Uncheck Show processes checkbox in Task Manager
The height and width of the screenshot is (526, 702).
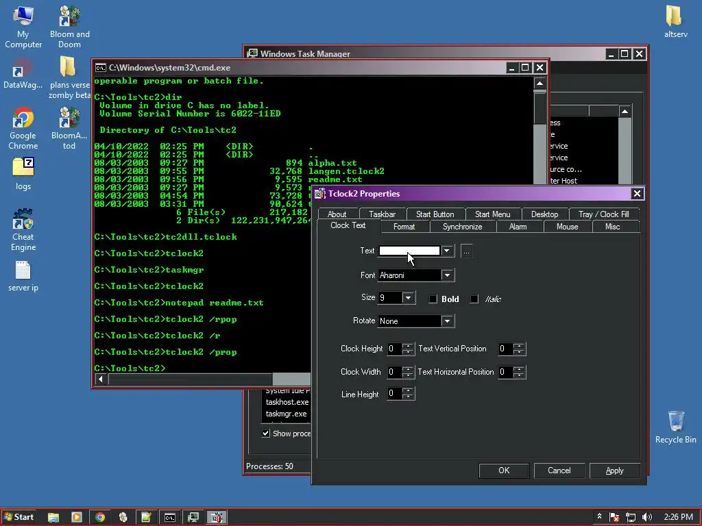point(266,433)
